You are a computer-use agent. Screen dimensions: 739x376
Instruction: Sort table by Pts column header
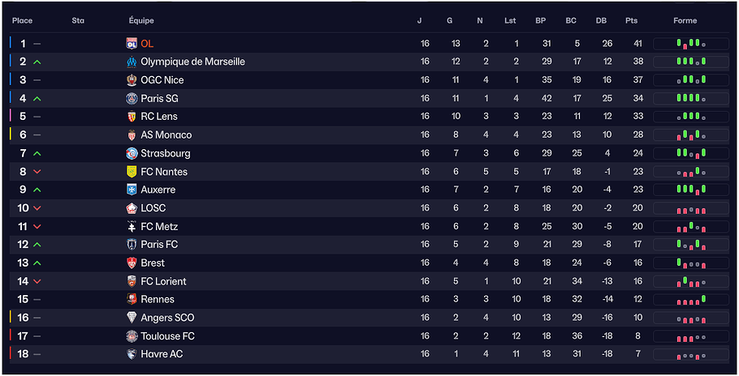[632, 21]
